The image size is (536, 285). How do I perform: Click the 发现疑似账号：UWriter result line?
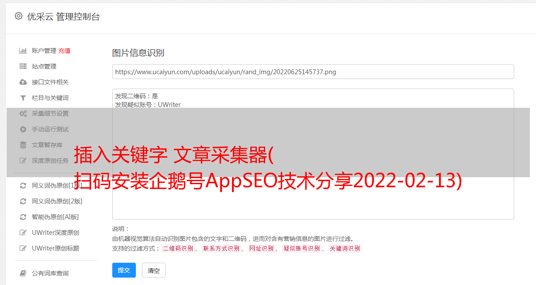(148, 105)
